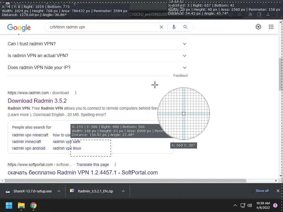This screenshot has width=283, height=212.
Task: Search for "radmin vpn minecraft"
Action: (30, 135)
